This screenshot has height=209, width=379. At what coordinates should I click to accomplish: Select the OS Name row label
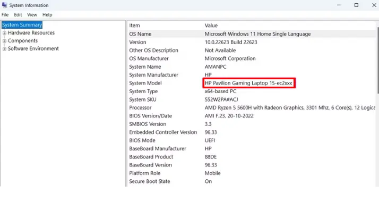pyautogui.click(x=140, y=34)
